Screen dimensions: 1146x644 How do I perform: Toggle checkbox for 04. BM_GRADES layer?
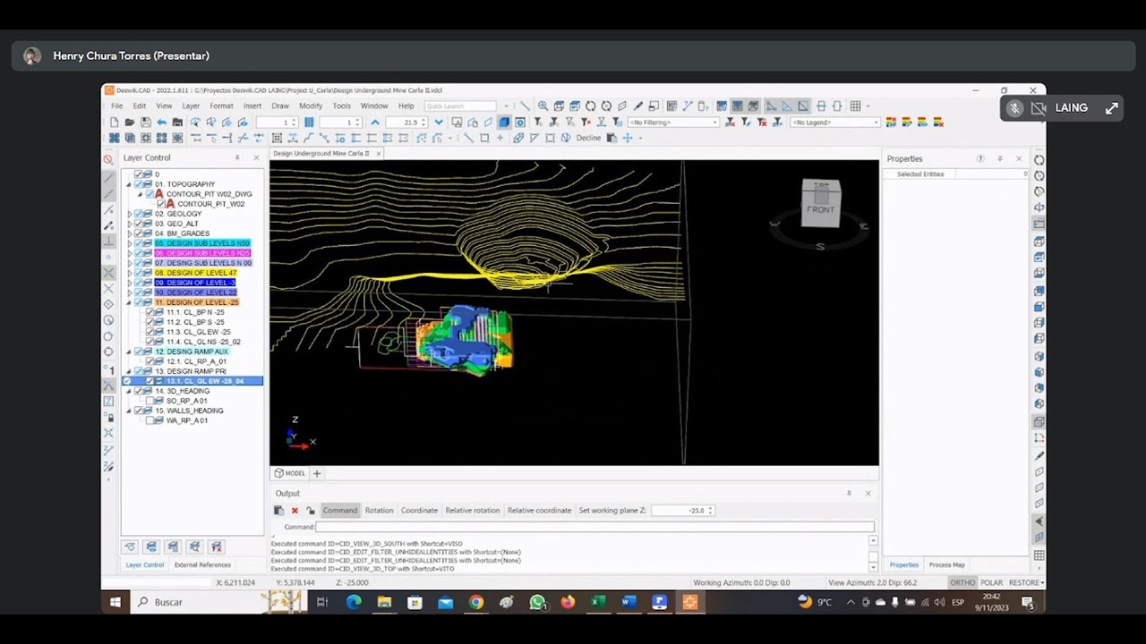pyautogui.click(x=140, y=233)
